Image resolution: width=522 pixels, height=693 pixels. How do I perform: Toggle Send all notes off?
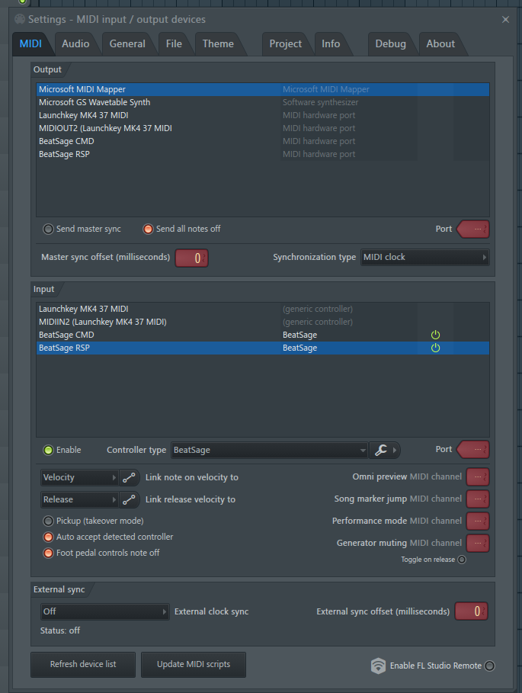click(x=148, y=229)
